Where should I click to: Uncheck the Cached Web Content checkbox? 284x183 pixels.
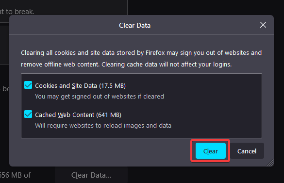(28, 114)
